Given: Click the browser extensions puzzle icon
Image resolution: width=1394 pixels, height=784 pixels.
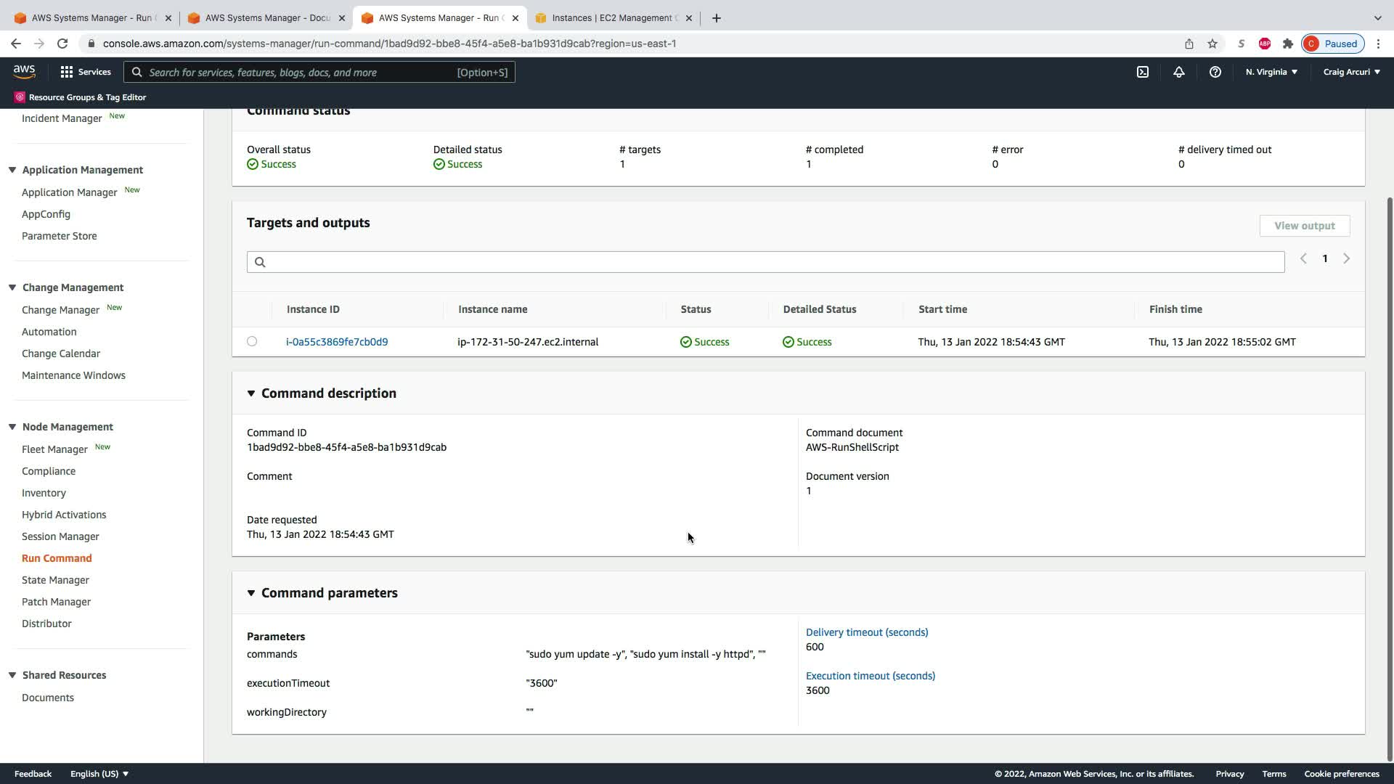Looking at the screenshot, I should pyautogui.click(x=1288, y=44).
